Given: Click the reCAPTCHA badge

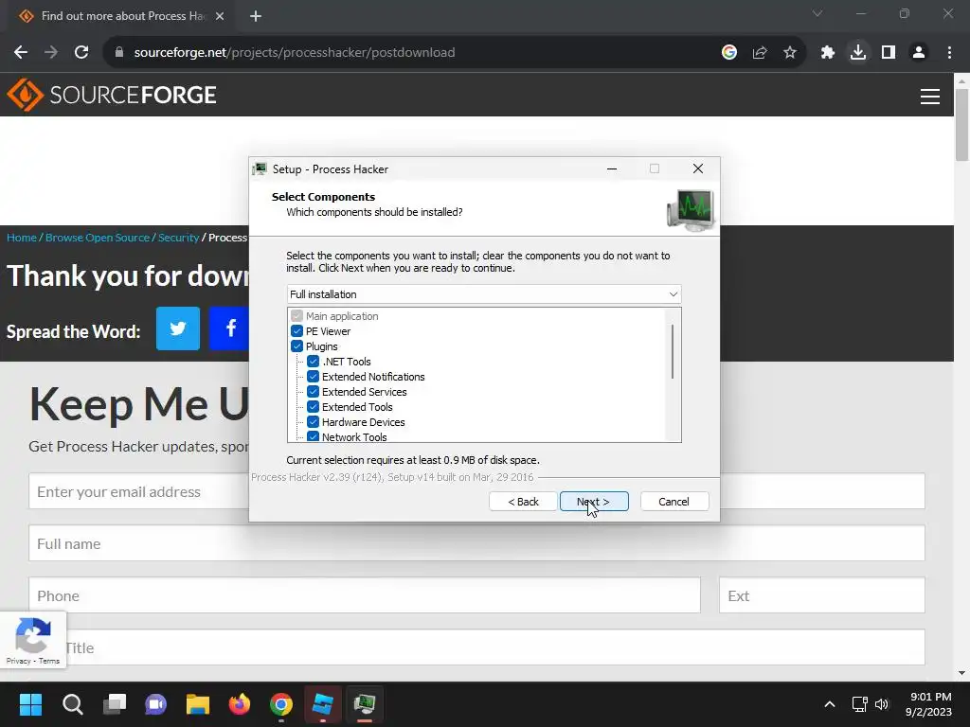Looking at the screenshot, I should point(33,641).
